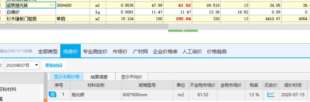Switch to the 全部类型 tab
Viewport: 310px width, 102px height.
point(48,52)
